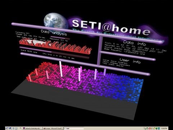Click the 'Team: Masked Marauders' line

pos(116,63)
